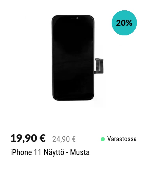This screenshot has width=147, height=177.
Task: Click the percent sign in the discount badge
Action: [x=128, y=23]
